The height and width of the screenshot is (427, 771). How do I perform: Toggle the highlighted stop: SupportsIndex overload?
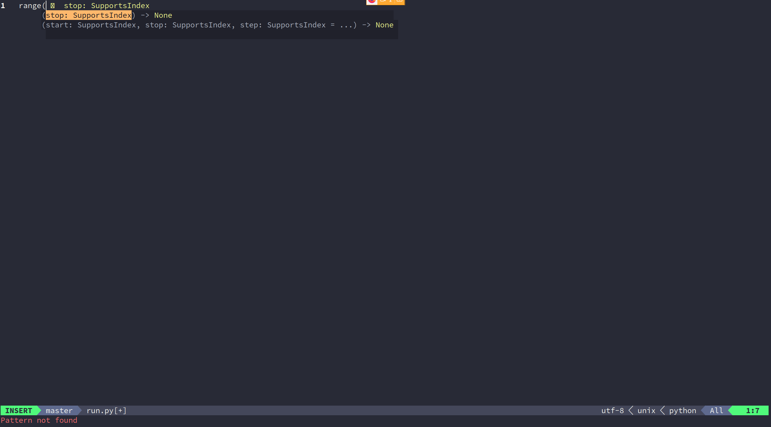pos(88,15)
